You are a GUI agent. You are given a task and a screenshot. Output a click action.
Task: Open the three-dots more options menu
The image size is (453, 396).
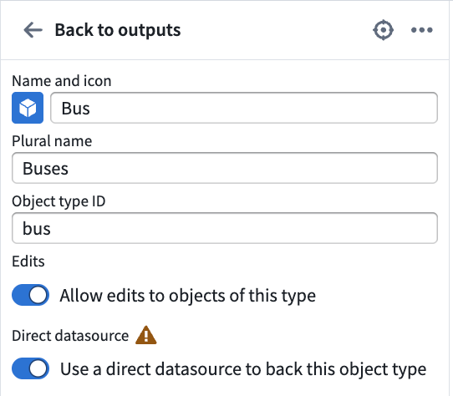click(422, 30)
